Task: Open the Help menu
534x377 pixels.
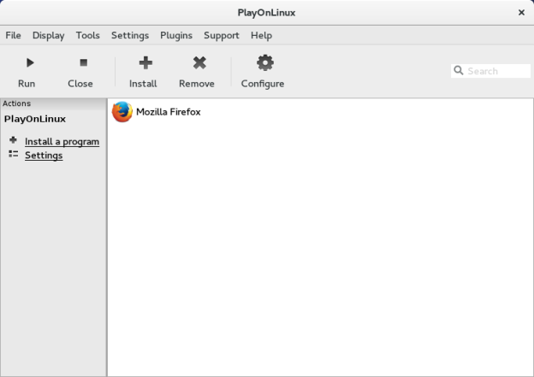Action: [261, 35]
